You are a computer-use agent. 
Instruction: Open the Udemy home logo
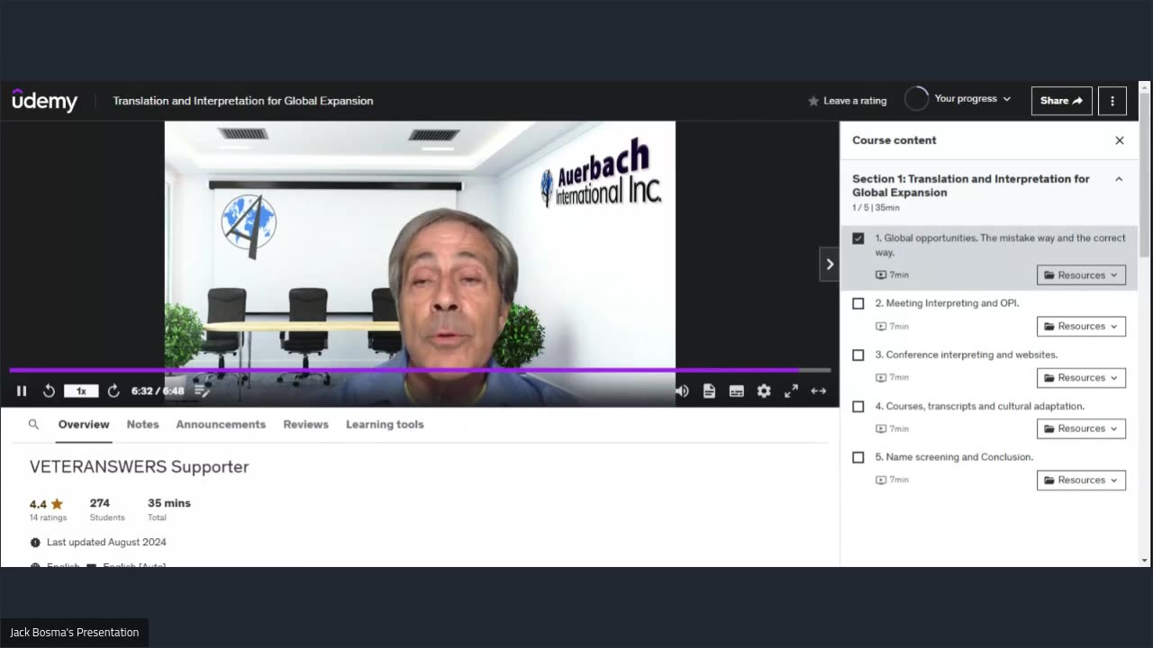(x=45, y=101)
